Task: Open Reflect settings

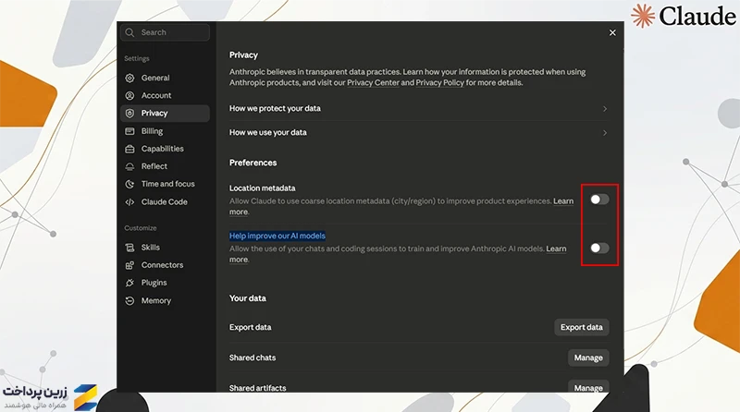Action: click(165, 166)
